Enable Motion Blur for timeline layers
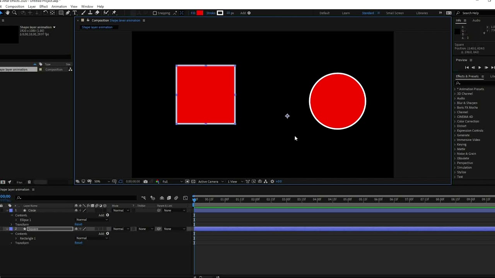 coord(176,198)
